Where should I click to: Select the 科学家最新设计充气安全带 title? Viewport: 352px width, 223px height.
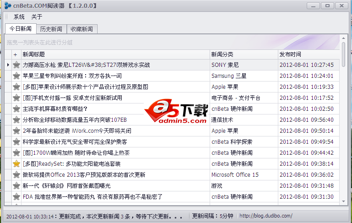[75, 142]
